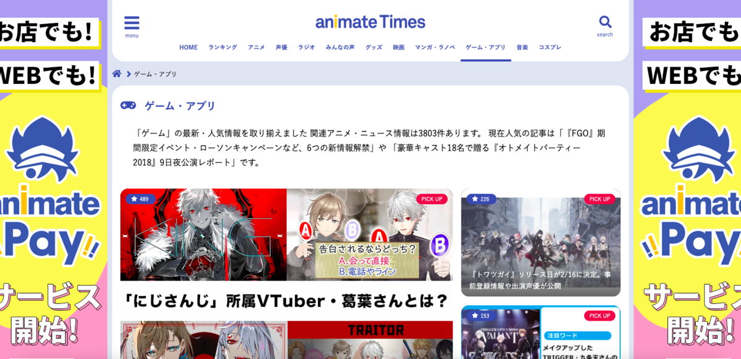Select the ゲーム・アプリ nav tab
The width and height of the screenshot is (741, 359).
[485, 47]
